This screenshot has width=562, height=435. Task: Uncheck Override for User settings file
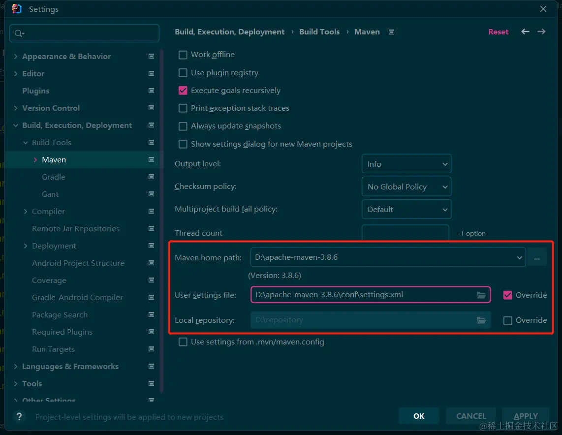pos(507,295)
